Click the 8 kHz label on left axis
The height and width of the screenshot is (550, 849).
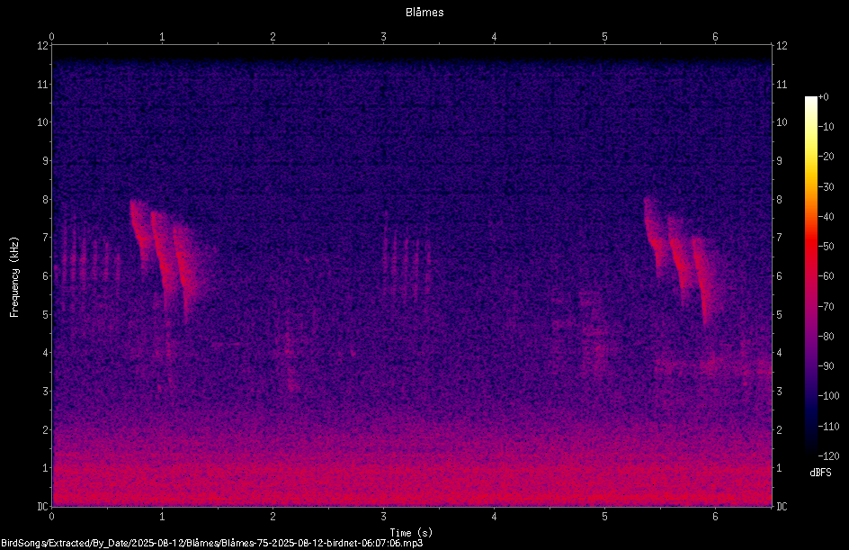coord(45,200)
